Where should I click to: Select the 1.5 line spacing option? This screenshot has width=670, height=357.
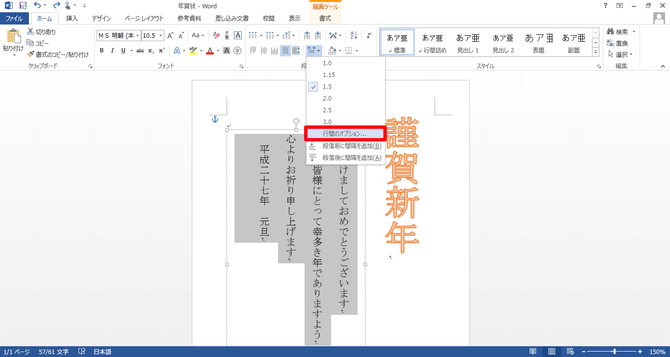pos(327,87)
